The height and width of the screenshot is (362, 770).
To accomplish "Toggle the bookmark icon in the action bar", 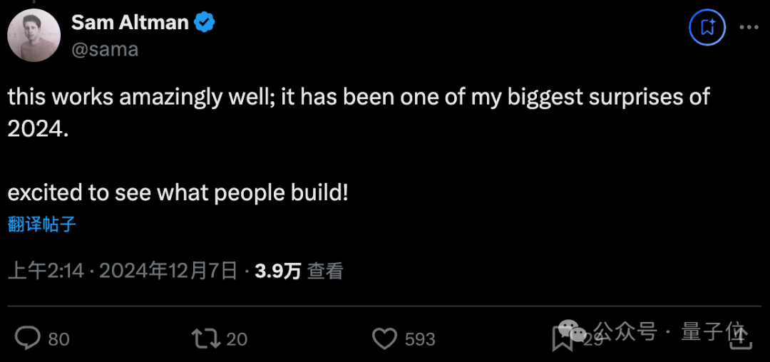I will [562, 339].
